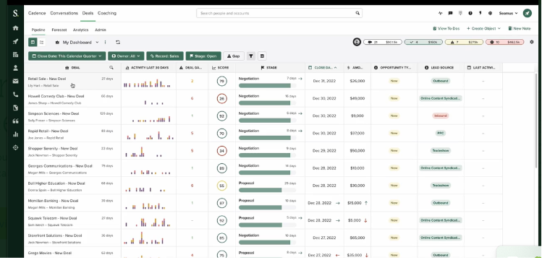Click the Salesloft S logo
The width and height of the screenshot is (542, 265).
pyautogui.click(x=15, y=14)
